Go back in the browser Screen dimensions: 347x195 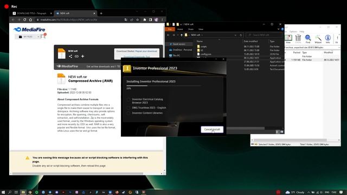(13, 19)
